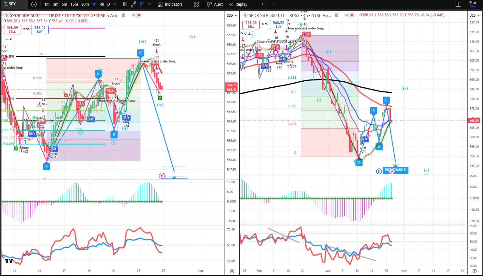Click the compare or add symbol plus icon

pos(34,4)
